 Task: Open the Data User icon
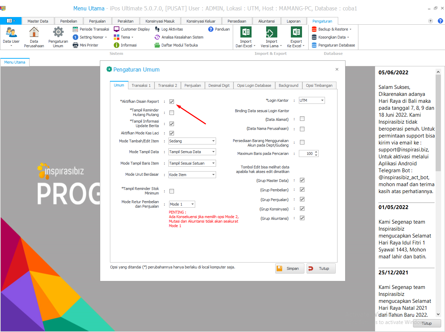point(11,32)
